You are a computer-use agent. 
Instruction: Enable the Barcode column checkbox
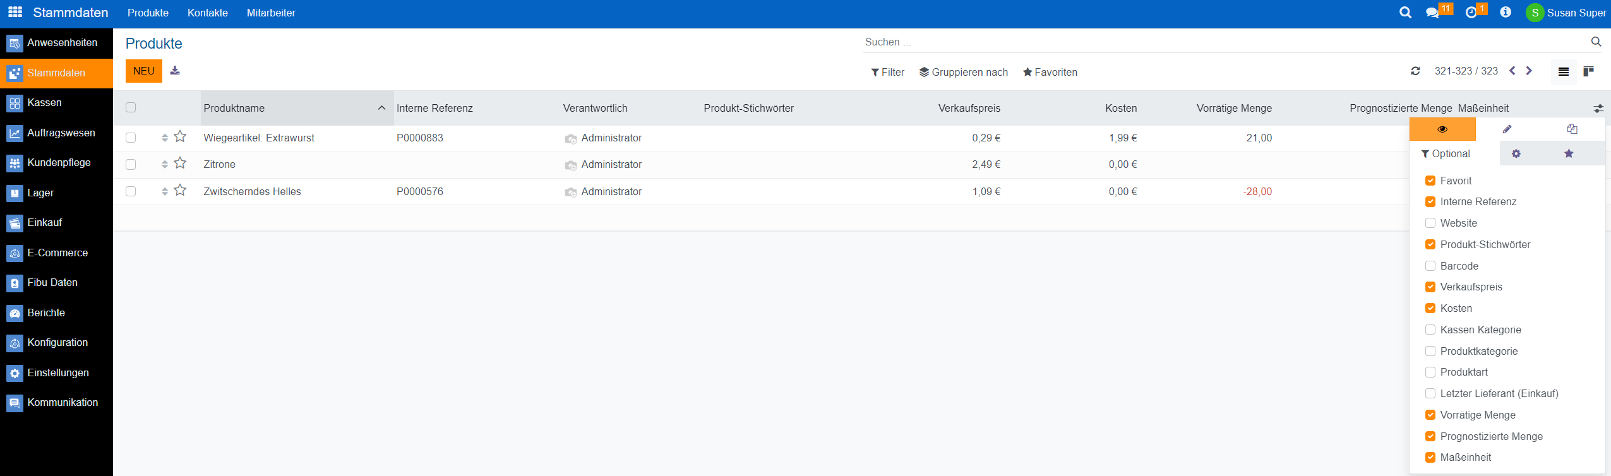[1430, 266]
